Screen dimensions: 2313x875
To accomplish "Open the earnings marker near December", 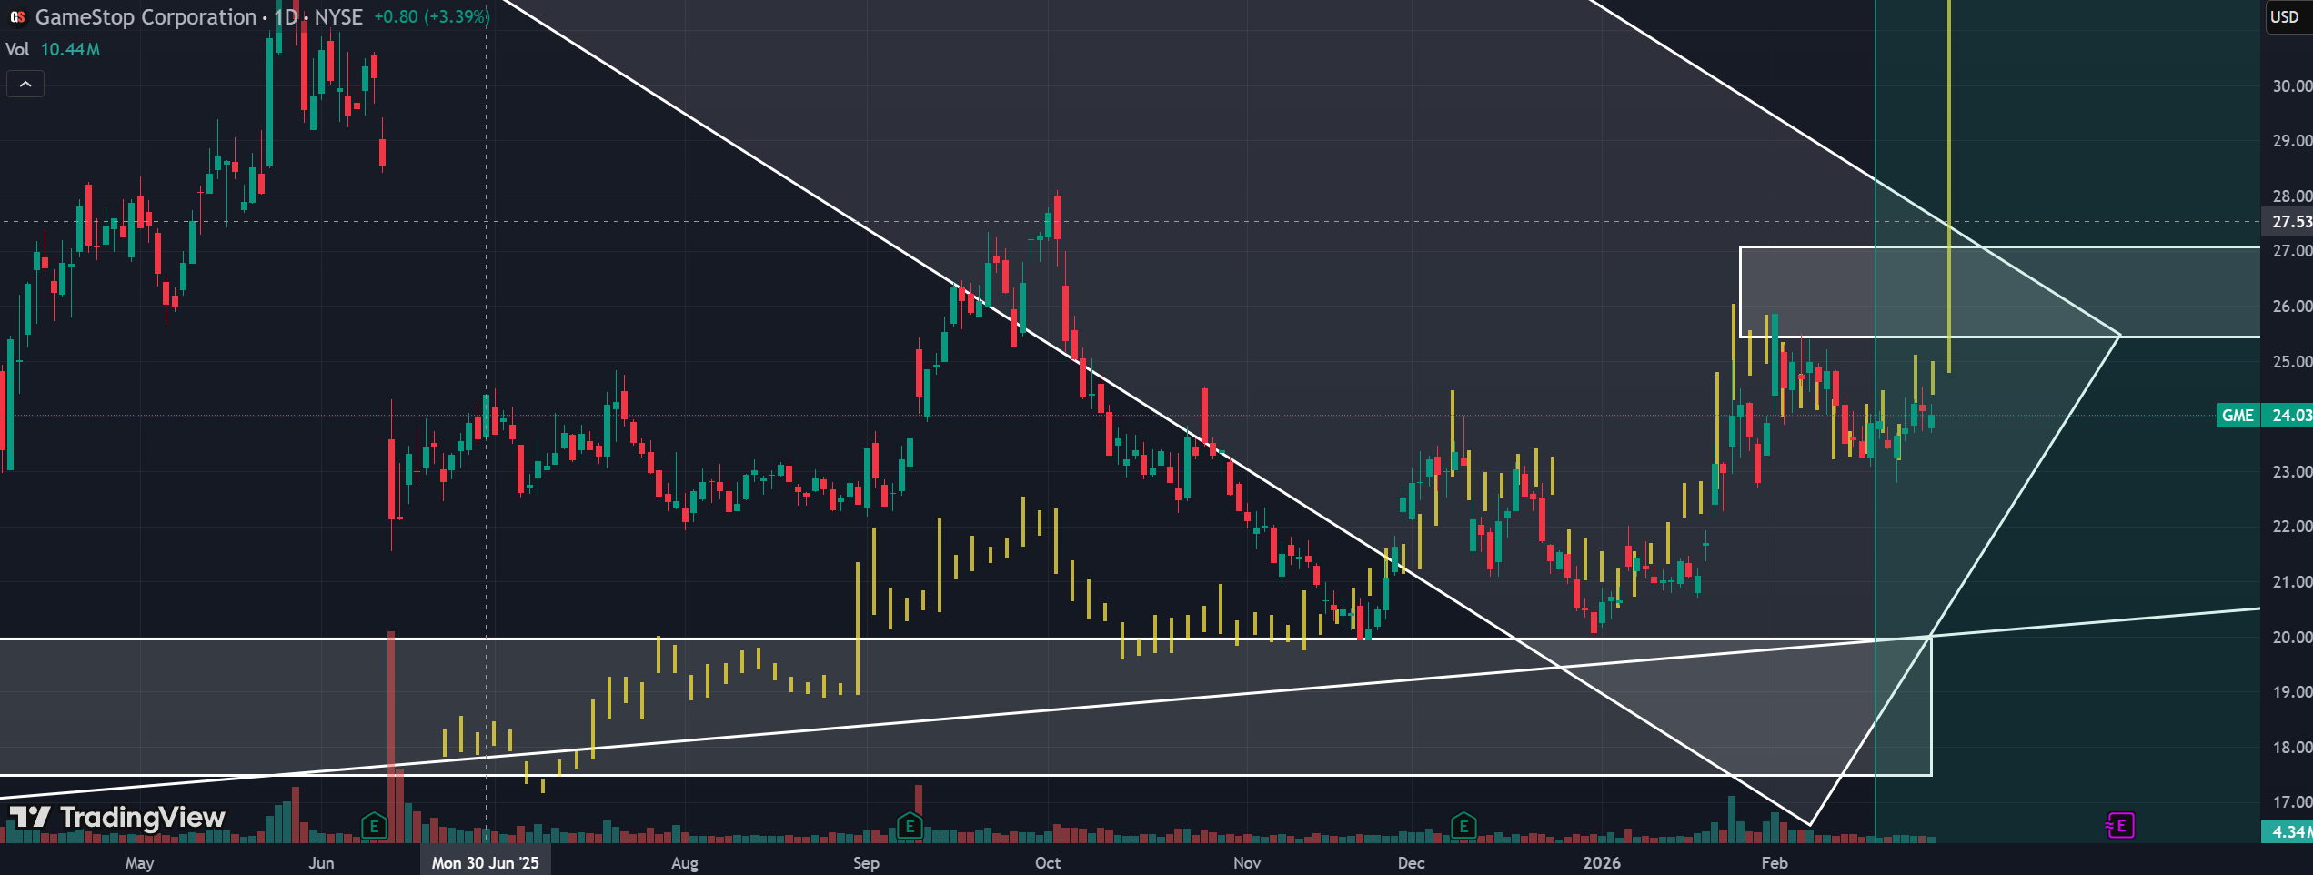I will click(x=1463, y=827).
